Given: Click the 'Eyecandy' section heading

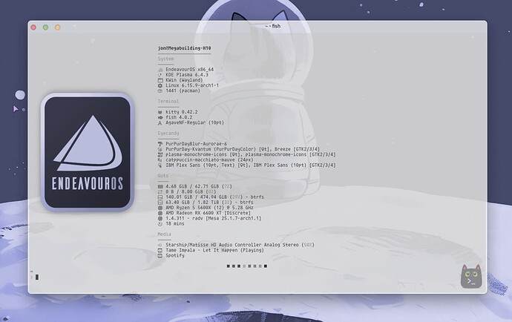Looking at the screenshot, I should pos(168,134).
